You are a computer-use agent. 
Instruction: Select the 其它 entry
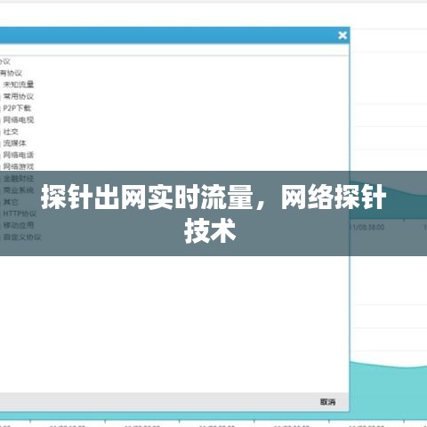tap(11, 202)
